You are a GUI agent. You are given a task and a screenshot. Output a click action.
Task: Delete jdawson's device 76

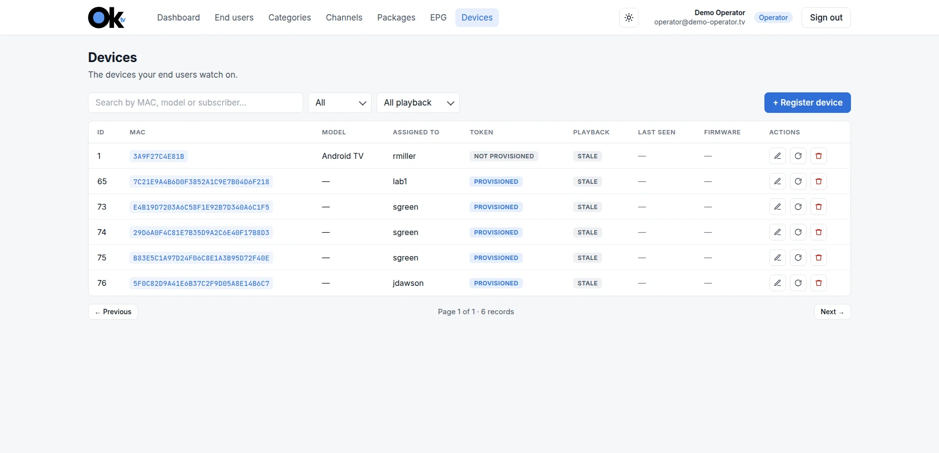819,283
